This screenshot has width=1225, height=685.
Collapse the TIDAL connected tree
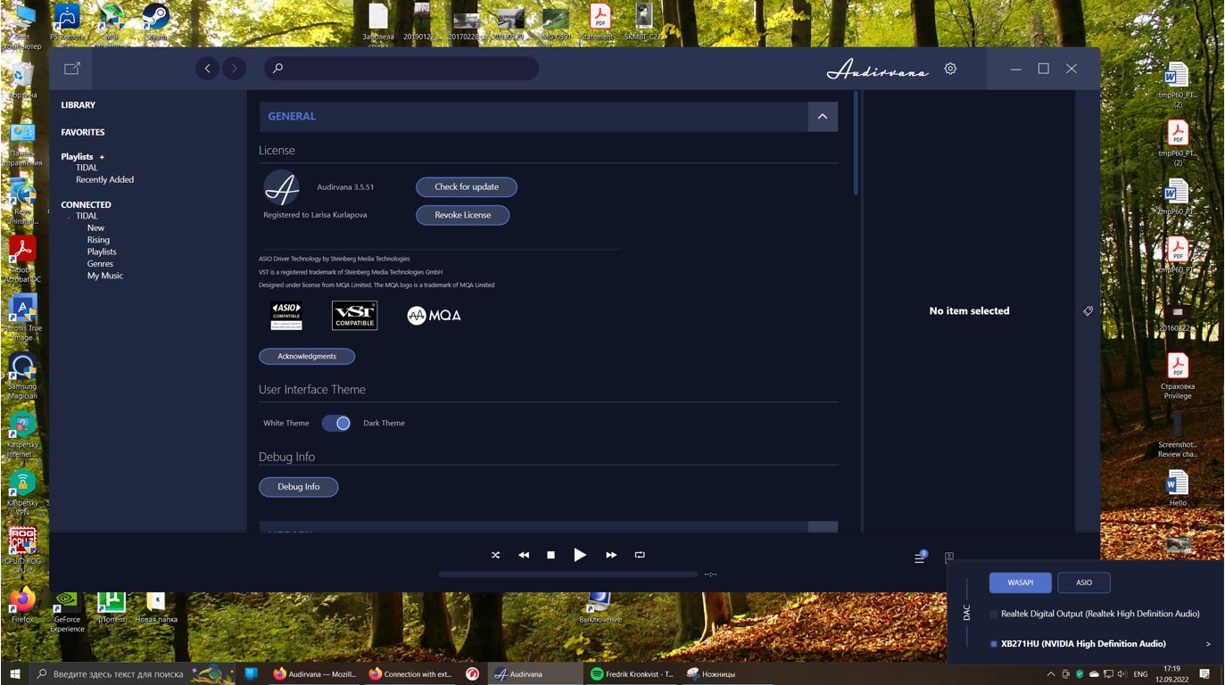point(69,217)
